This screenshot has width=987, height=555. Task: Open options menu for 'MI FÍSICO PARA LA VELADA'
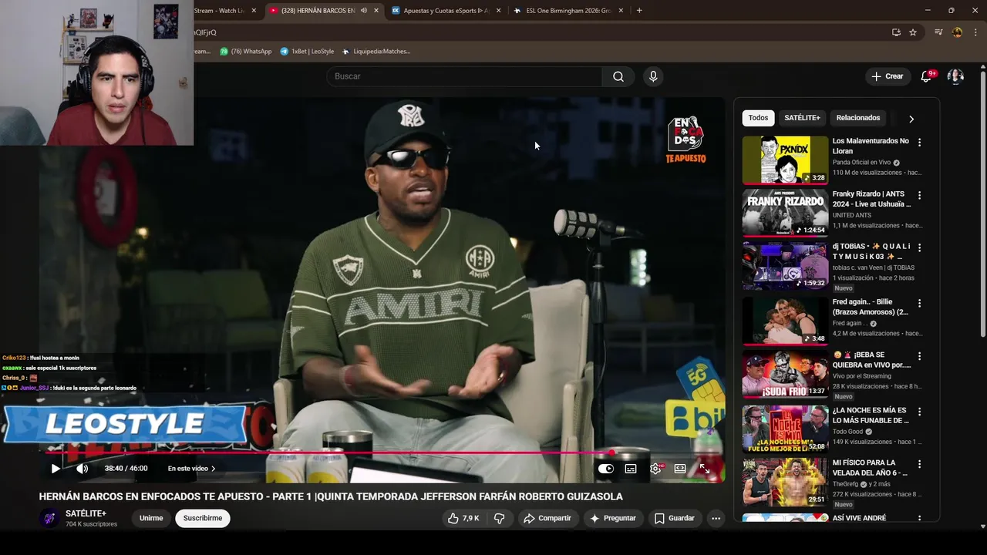click(919, 464)
